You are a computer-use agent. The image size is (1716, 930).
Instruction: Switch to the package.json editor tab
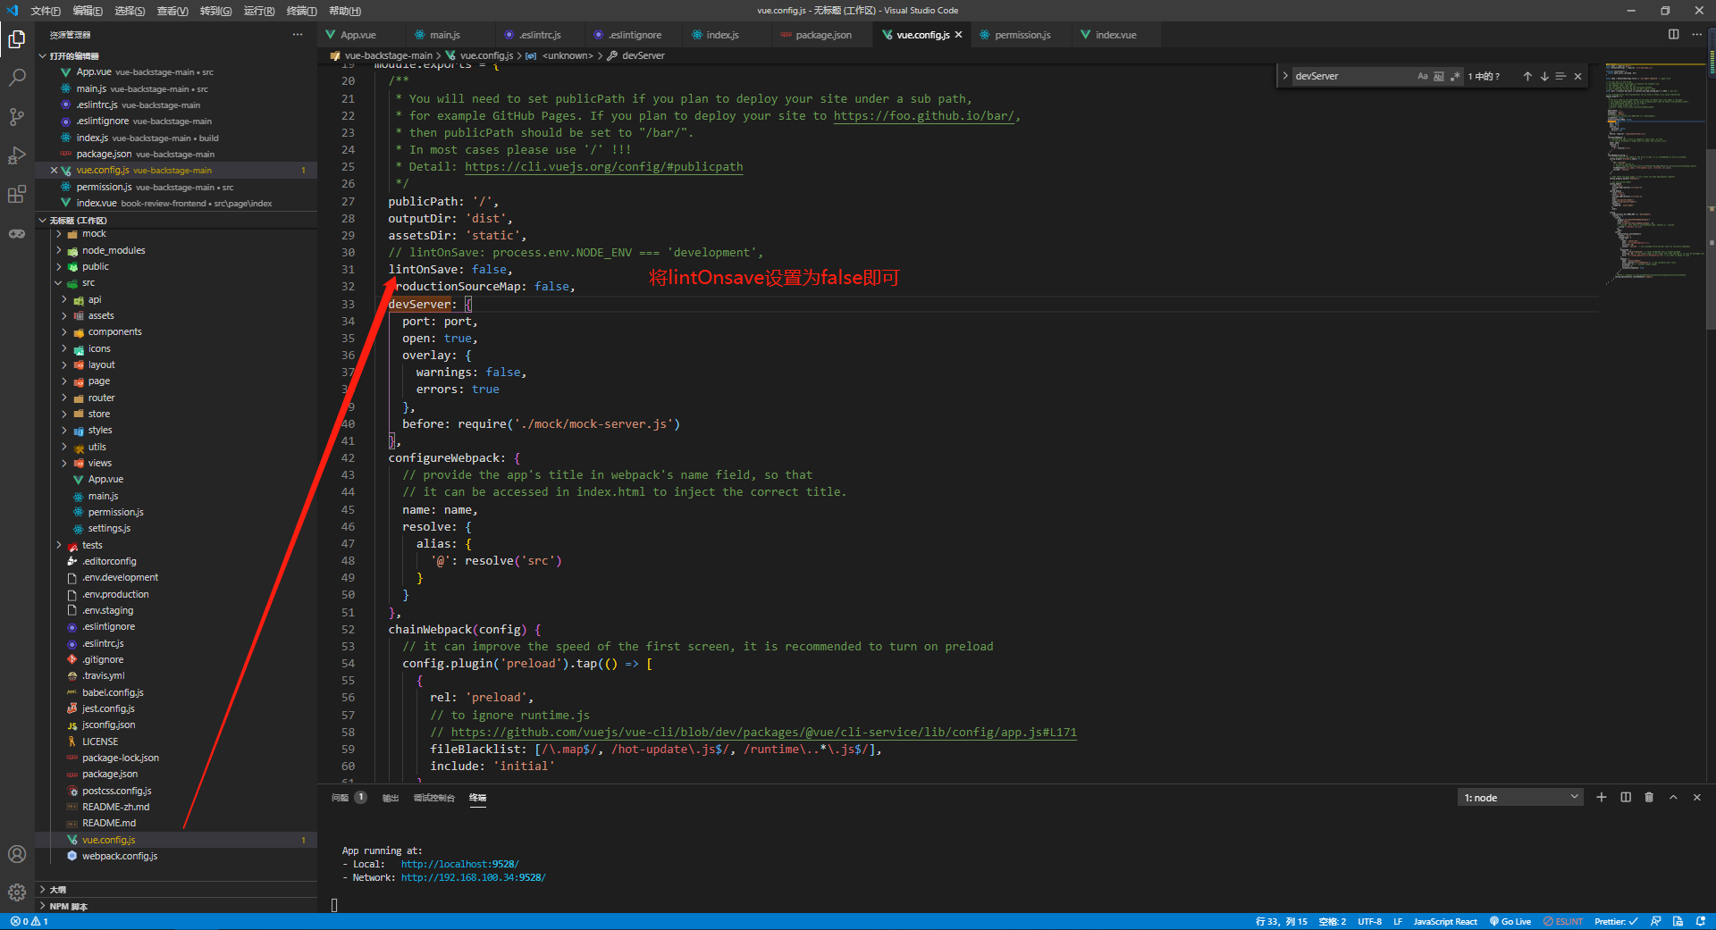click(822, 35)
